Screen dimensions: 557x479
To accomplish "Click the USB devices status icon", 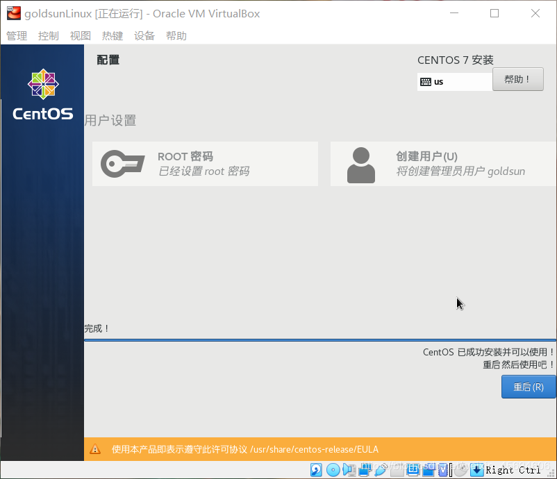I will click(x=380, y=470).
